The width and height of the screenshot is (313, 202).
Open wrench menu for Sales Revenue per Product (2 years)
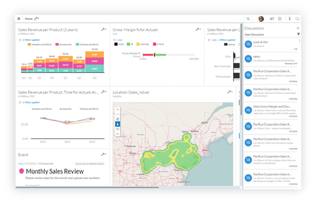click(103, 29)
